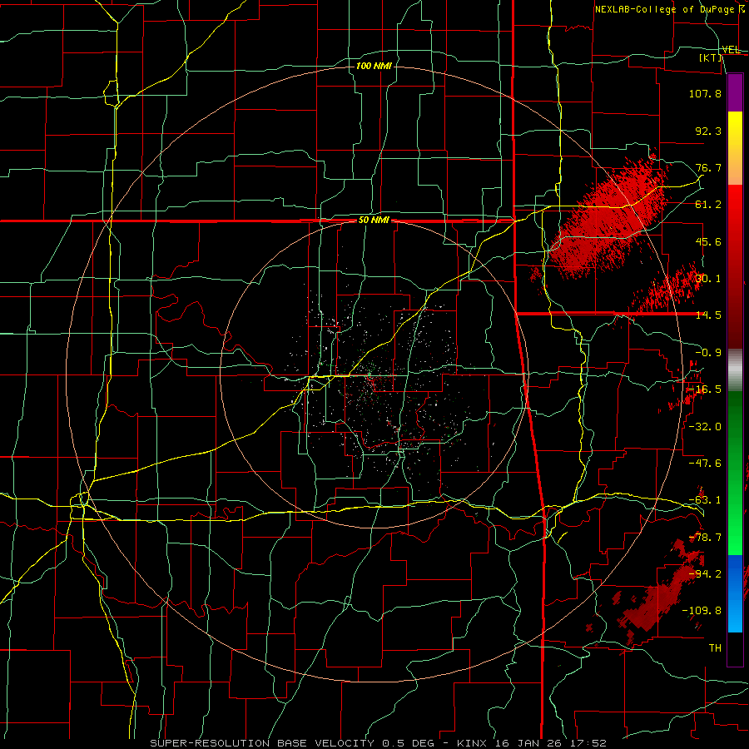Click the -78.7 legend value
The width and height of the screenshot is (749, 749).
(x=705, y=538)
